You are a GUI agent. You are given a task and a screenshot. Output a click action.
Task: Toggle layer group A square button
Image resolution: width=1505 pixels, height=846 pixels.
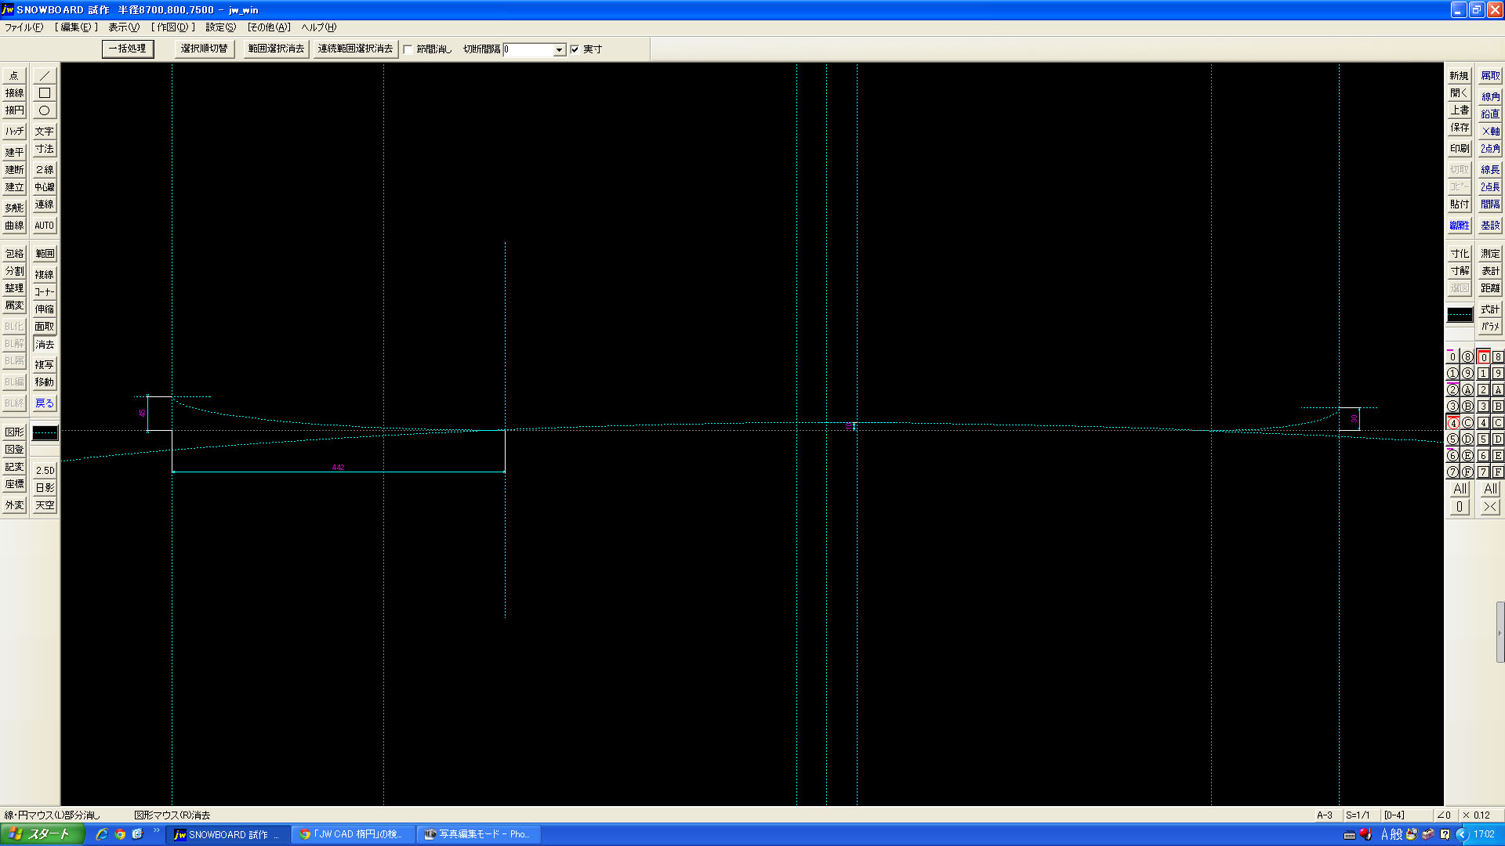[1498, 390]
